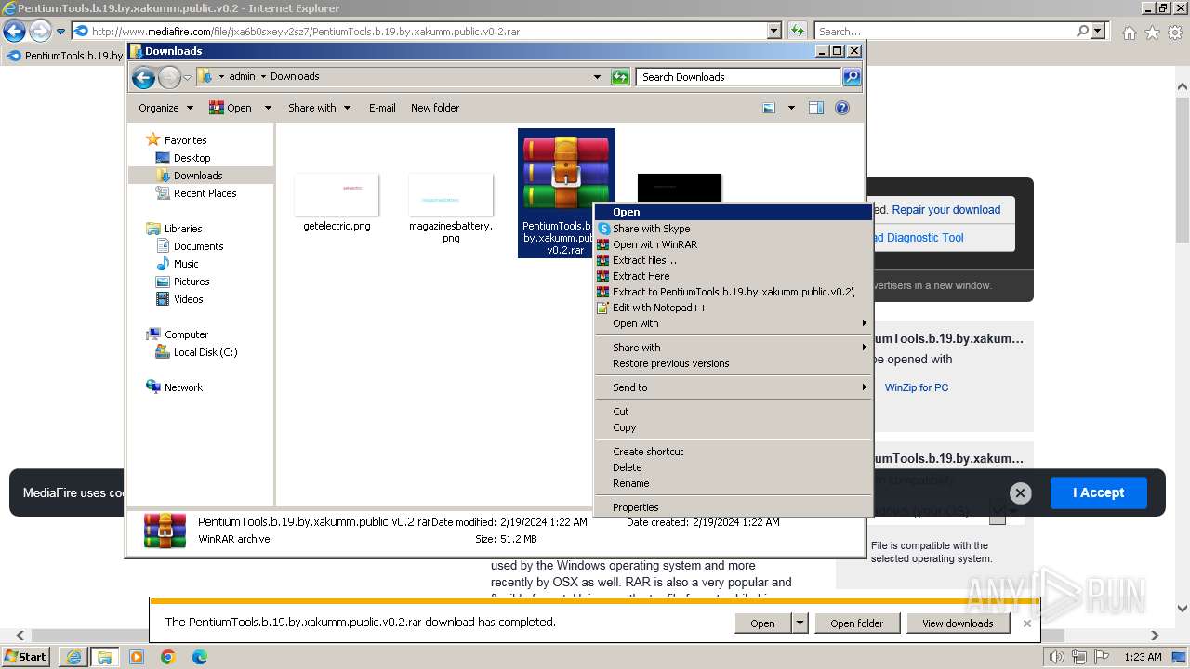This screenshot has height=669, width=1190.
Task: Extract to PentiumTools folder option
Action: [x=734, y=292]
